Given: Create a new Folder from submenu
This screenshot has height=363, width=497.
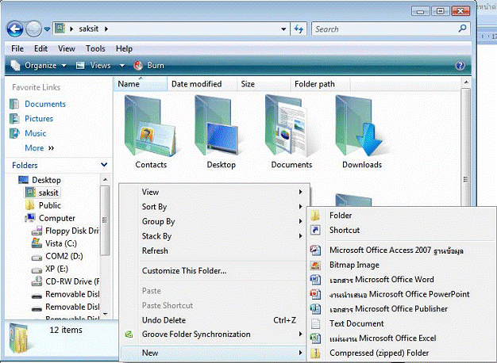Looking at the screenshot, I should (401, 216).
